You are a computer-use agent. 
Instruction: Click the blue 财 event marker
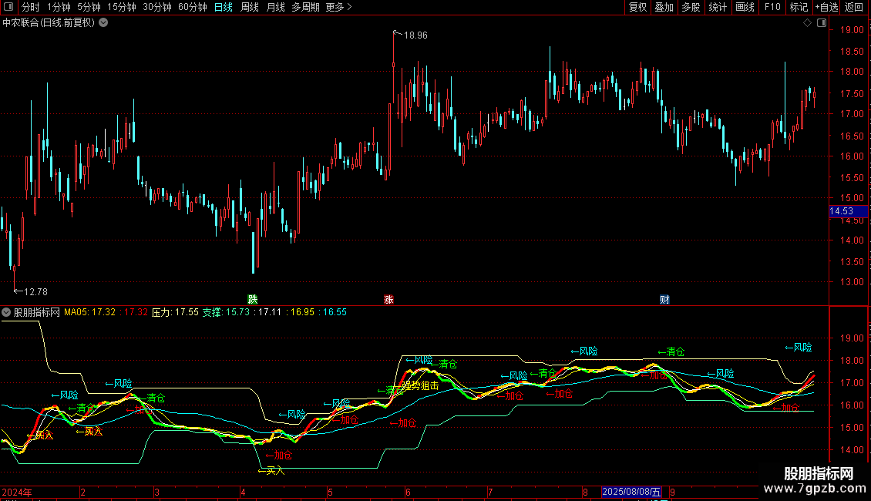click(x=664, y=299)
